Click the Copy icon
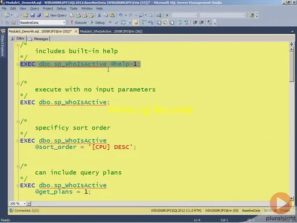The height and width of the screenshot is (223, 297). [x=106, y=15]
